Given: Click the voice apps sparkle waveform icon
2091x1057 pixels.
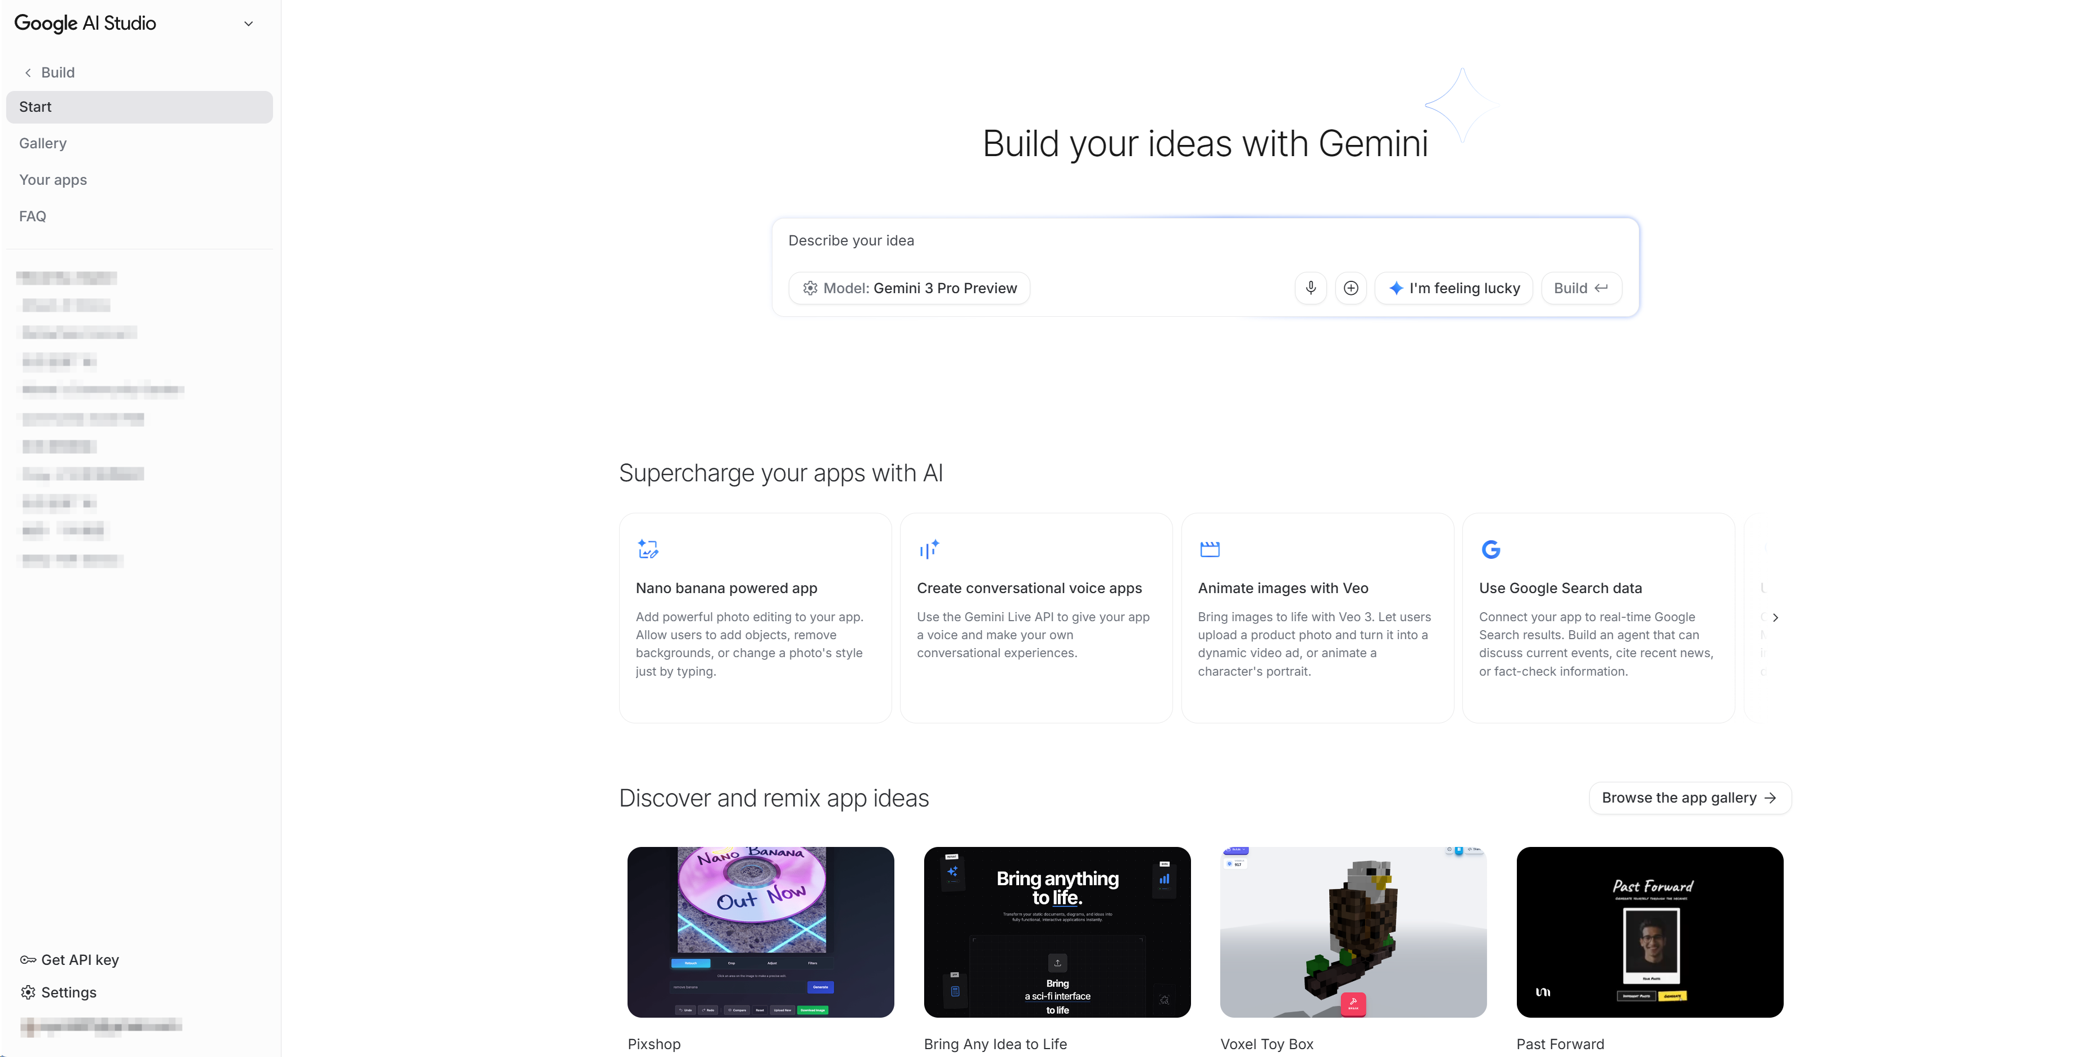Looking at the screenshot, I should coord(929,549).
